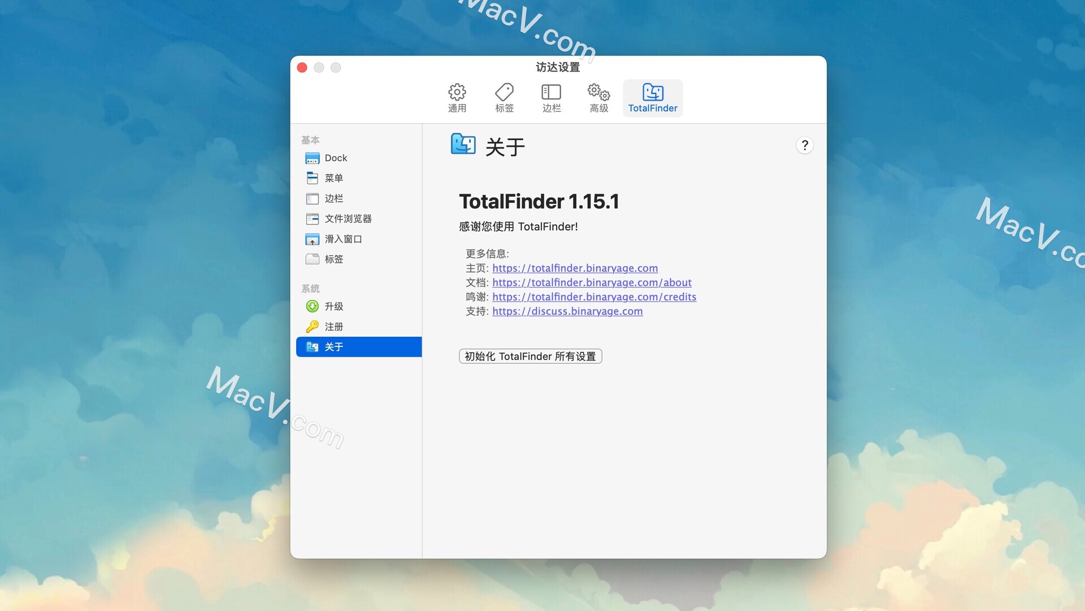Image resolution: width=1085 pixels, height=611 pixels.
Task: Click the 菜单 menu icon in sidebar
Action: pyautogui.click(x=312, y=178)
